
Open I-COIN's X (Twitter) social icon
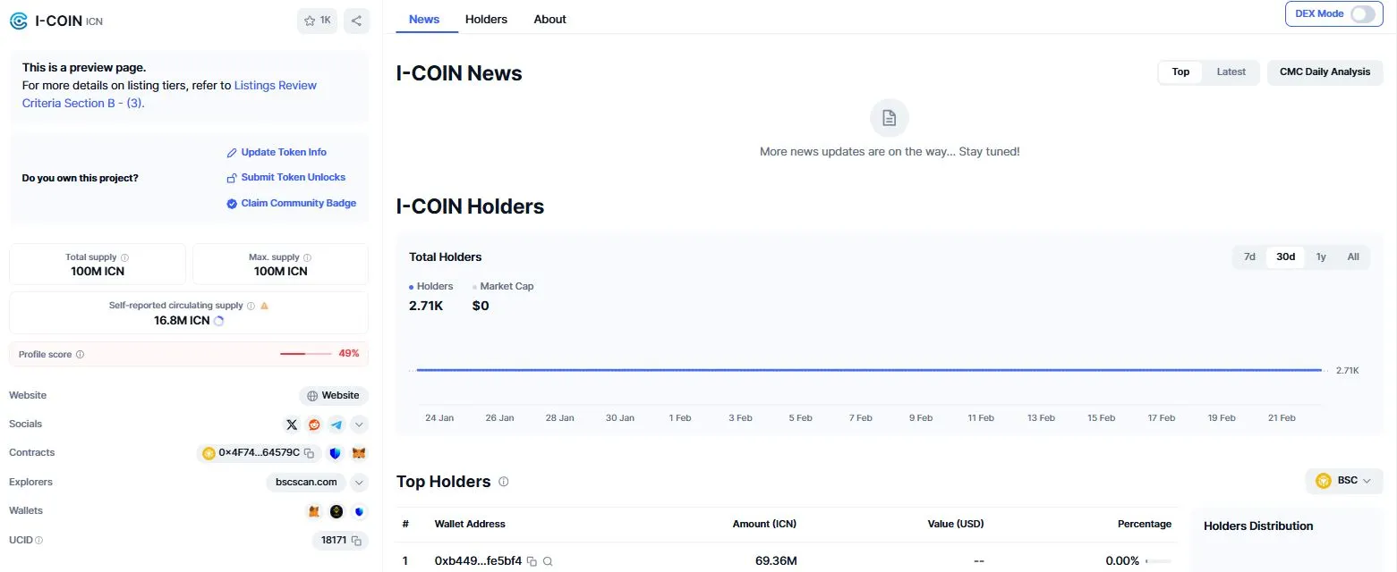[292, 425]
